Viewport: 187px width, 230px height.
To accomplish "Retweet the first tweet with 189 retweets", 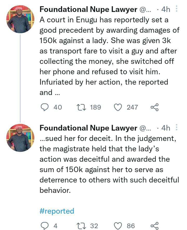I will click(82, 107).
